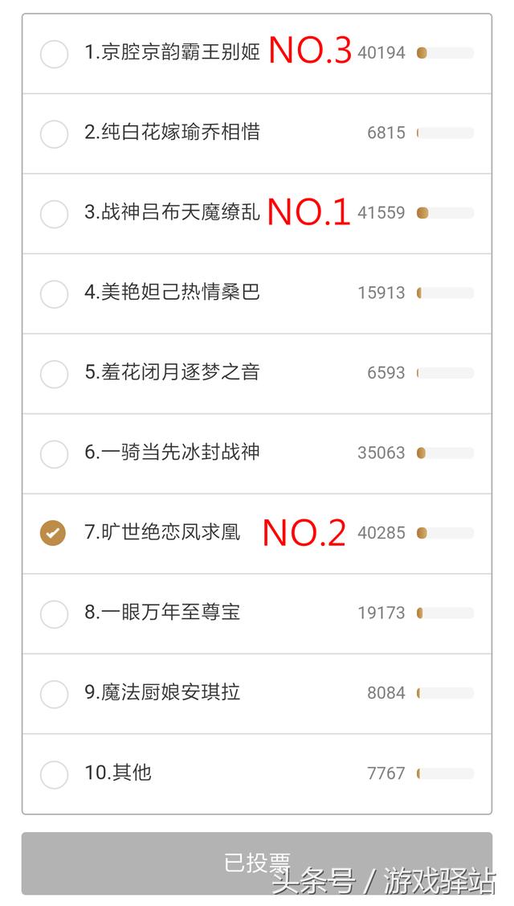
Task: Choose the 战神吕布天魔缭乱 radio option
Action: point(54,214)
